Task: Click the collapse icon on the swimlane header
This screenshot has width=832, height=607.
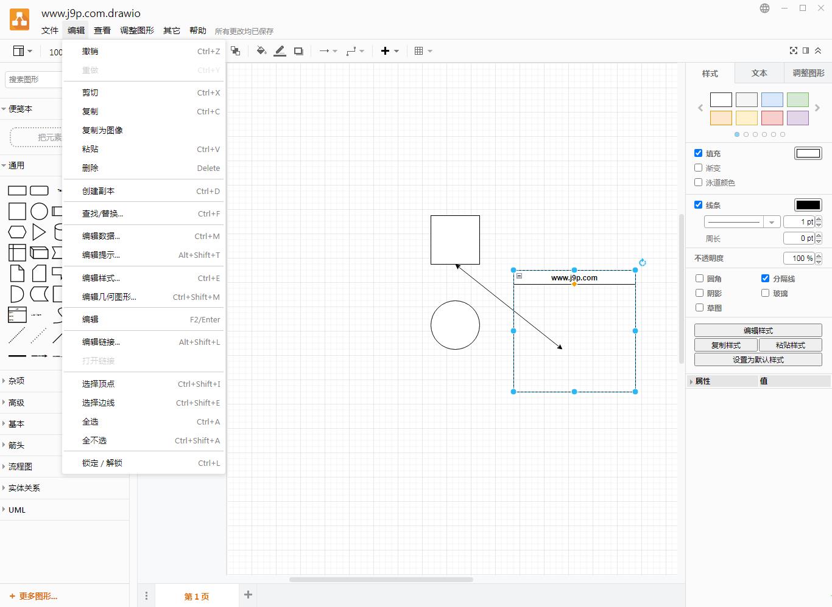Action: click(519, 276)
